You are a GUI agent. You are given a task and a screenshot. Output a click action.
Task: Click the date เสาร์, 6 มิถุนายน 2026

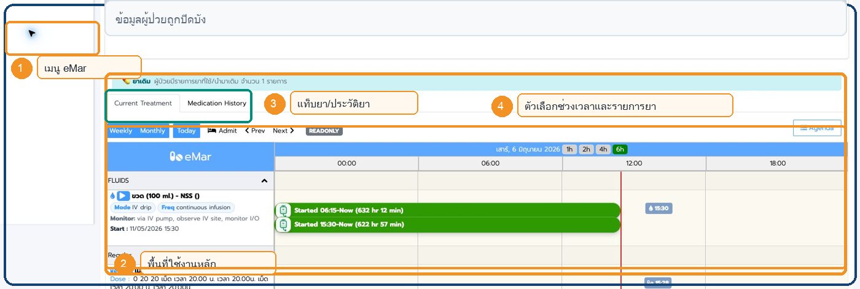pos(528,149)
